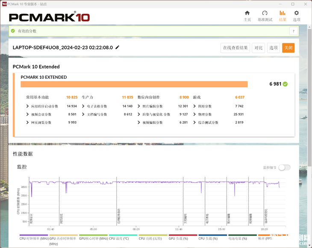312x248 pixels.
Task: Expand the 网页浏览分数 row
Action: pos(27,123)
